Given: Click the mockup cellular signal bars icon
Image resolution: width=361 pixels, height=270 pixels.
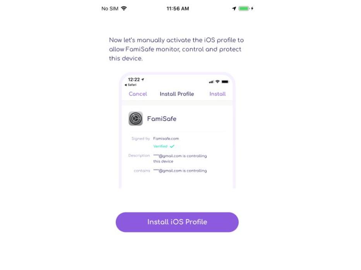Looking at the screenshot, I should (x=211, y=82).
